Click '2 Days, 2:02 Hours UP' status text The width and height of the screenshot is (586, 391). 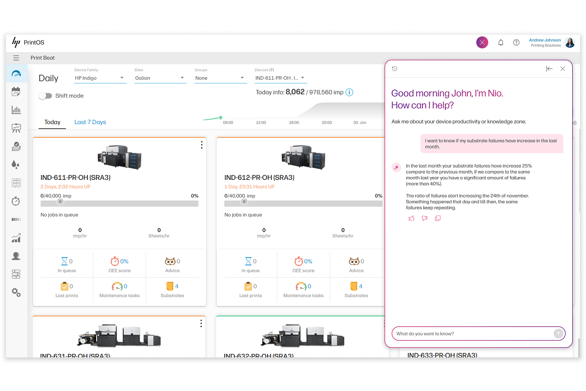(65, 187)
